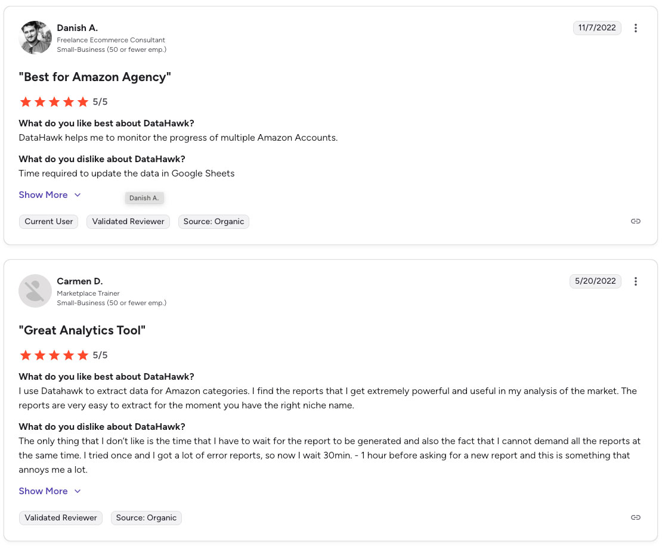Click Validated Reviewer tag on Carmen D.'s review

click(61, 518)
